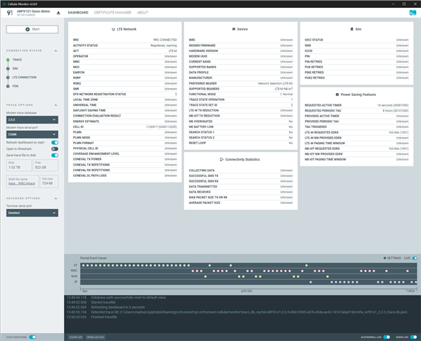Open the Terminal serial port dropdown
Image resolution: width=421 pixels, height=341 pixels.
[x=32, y=213]
